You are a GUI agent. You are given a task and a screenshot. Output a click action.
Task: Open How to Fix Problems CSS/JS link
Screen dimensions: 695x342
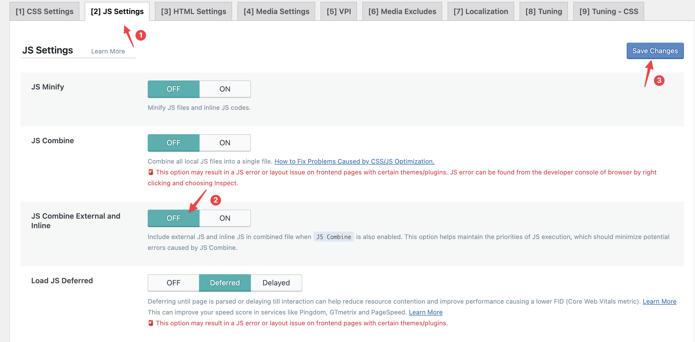point(354,161)
